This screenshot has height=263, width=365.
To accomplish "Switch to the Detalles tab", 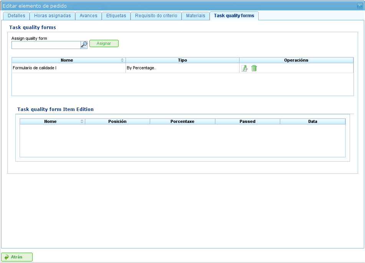I will [x=16, y=16].
